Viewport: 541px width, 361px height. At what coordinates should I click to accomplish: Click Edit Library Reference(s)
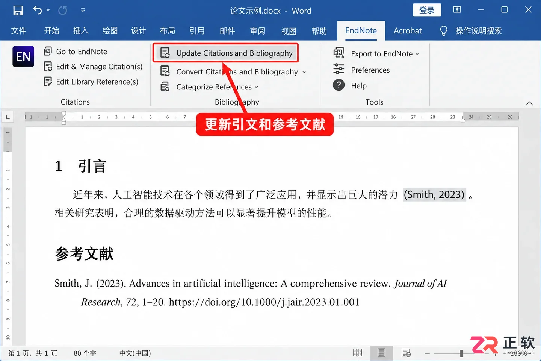point(91,82)
